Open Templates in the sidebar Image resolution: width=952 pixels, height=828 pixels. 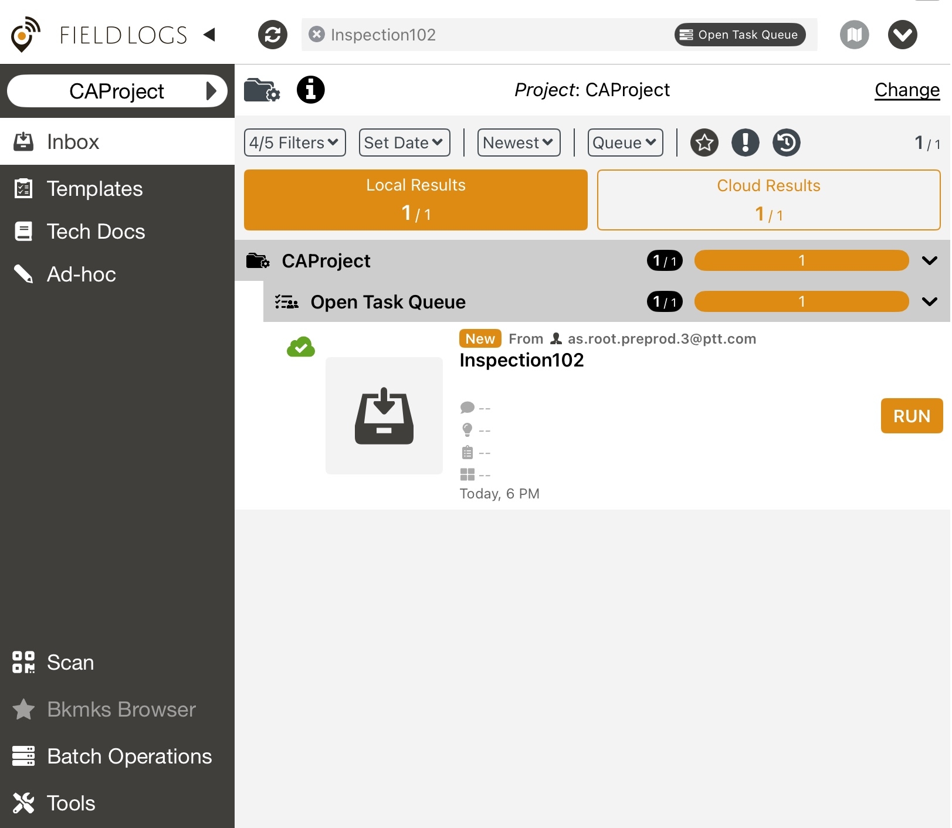pos(94,189)
